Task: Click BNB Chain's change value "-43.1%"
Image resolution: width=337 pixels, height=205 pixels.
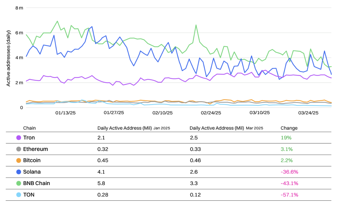Action: pos(289,183)
